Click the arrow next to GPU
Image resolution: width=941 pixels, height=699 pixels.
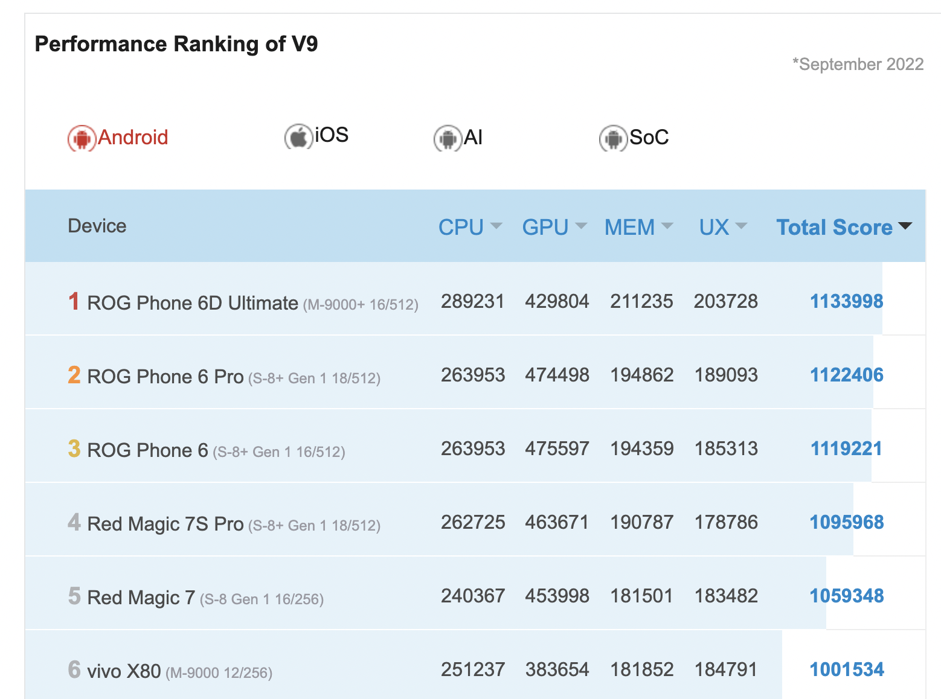[x=581, y=226]
